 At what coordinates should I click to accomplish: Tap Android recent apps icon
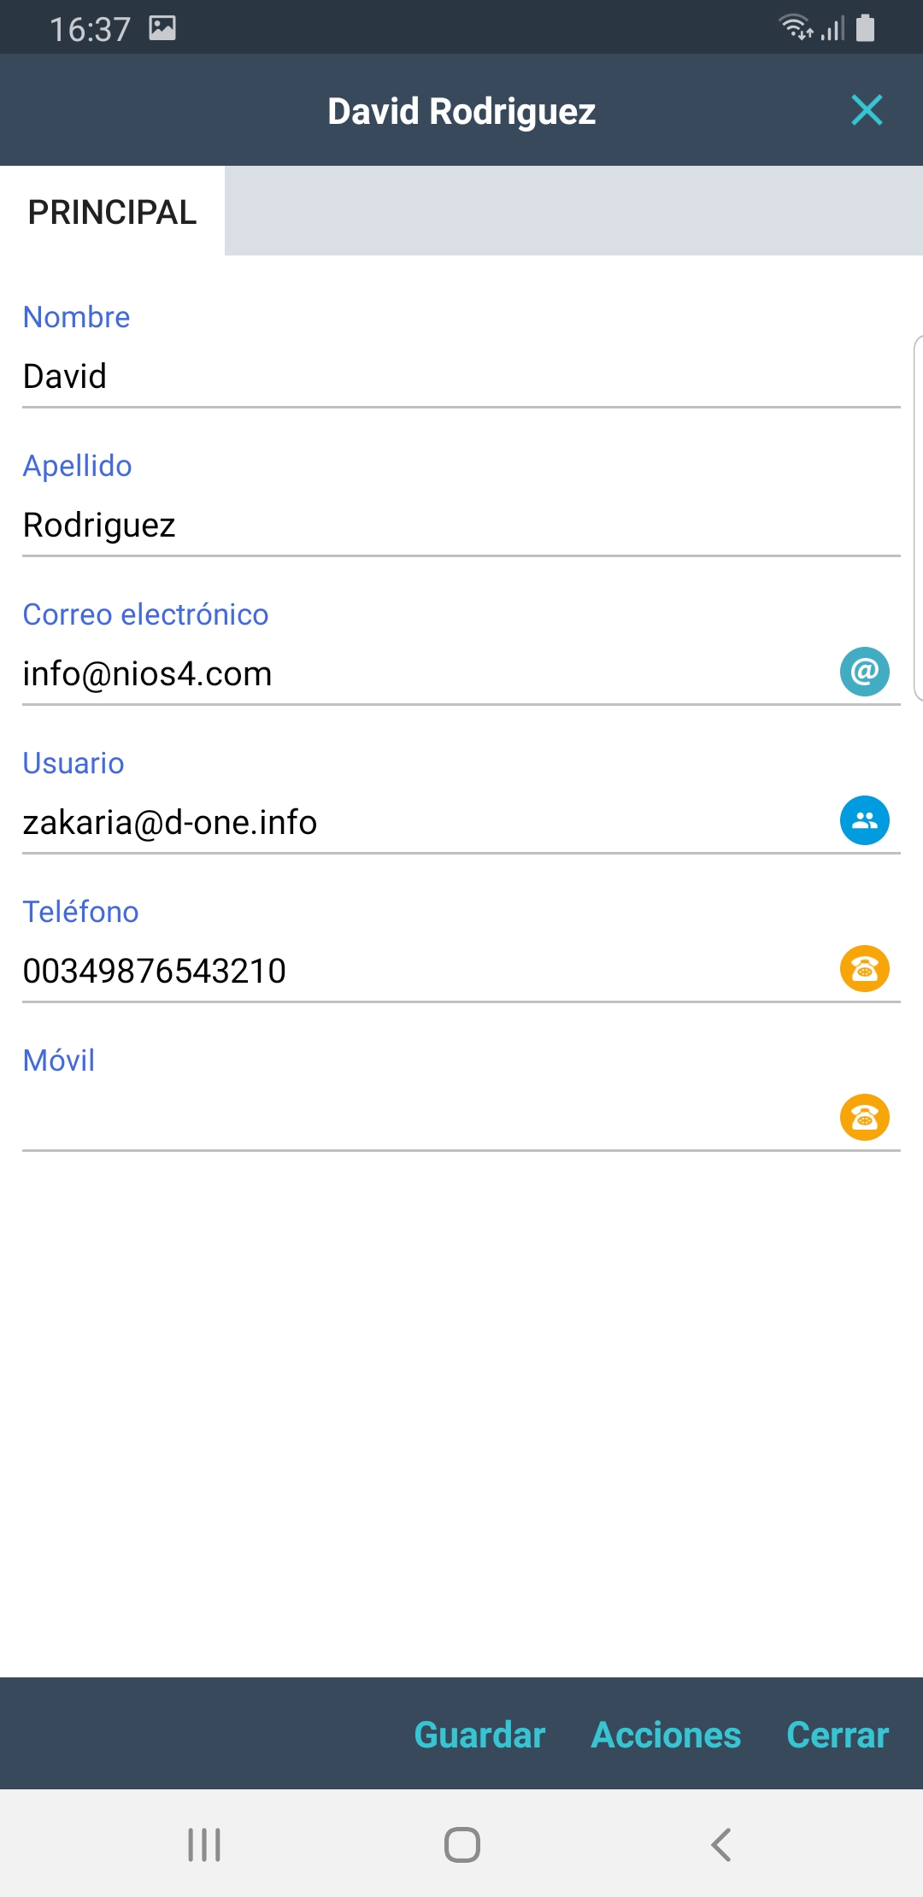tap(204, 1844)
